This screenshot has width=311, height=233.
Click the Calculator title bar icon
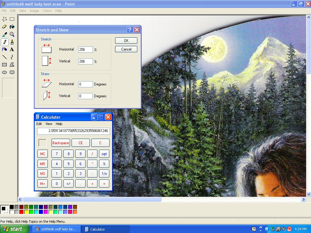point(38,117)
